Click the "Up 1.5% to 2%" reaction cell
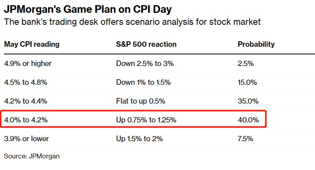This screenshot has width=315, height=170. point(139,139)
